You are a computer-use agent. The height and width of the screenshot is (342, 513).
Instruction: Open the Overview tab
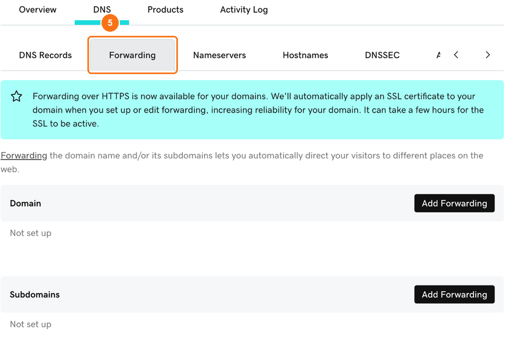click(x=37, y=10)
